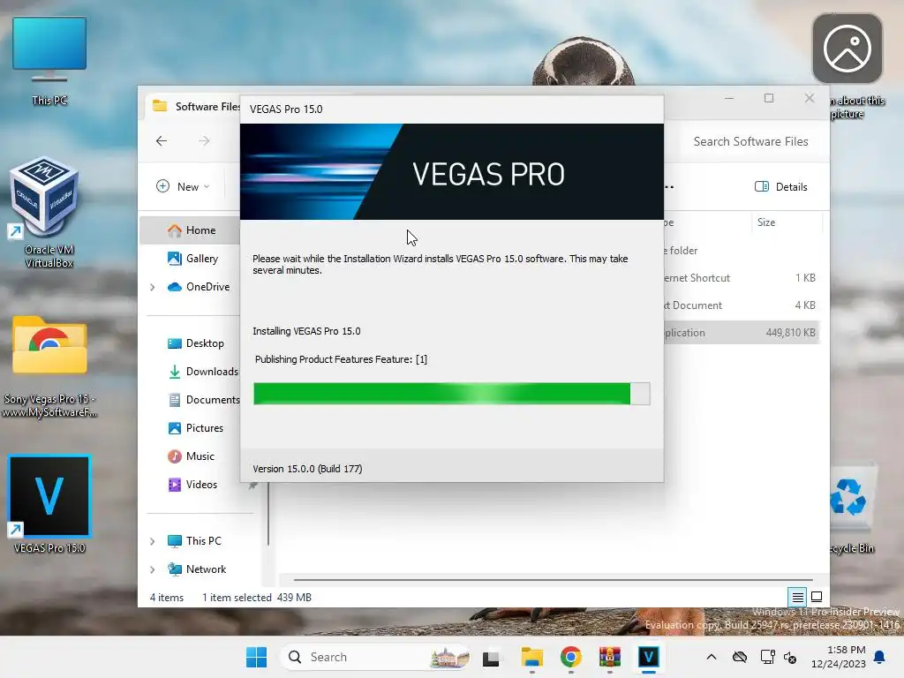
Task: Select OneDrive in Explorer sidebar
Action: click(199, 287)
